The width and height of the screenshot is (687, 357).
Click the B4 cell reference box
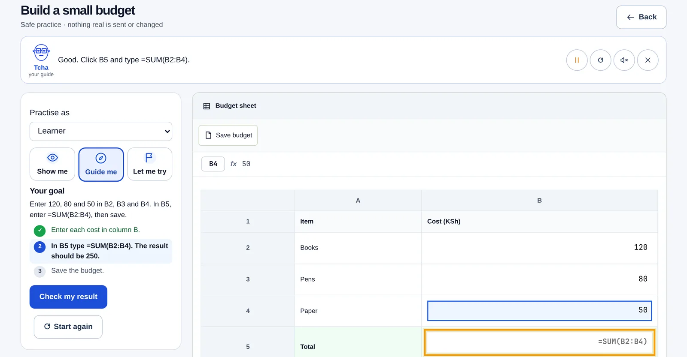pos(213,164)
